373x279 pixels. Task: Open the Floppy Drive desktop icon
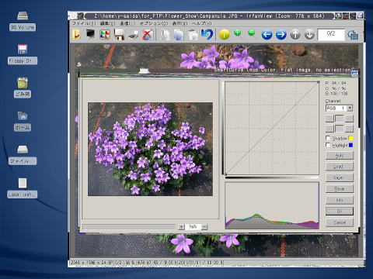(23, 54)
